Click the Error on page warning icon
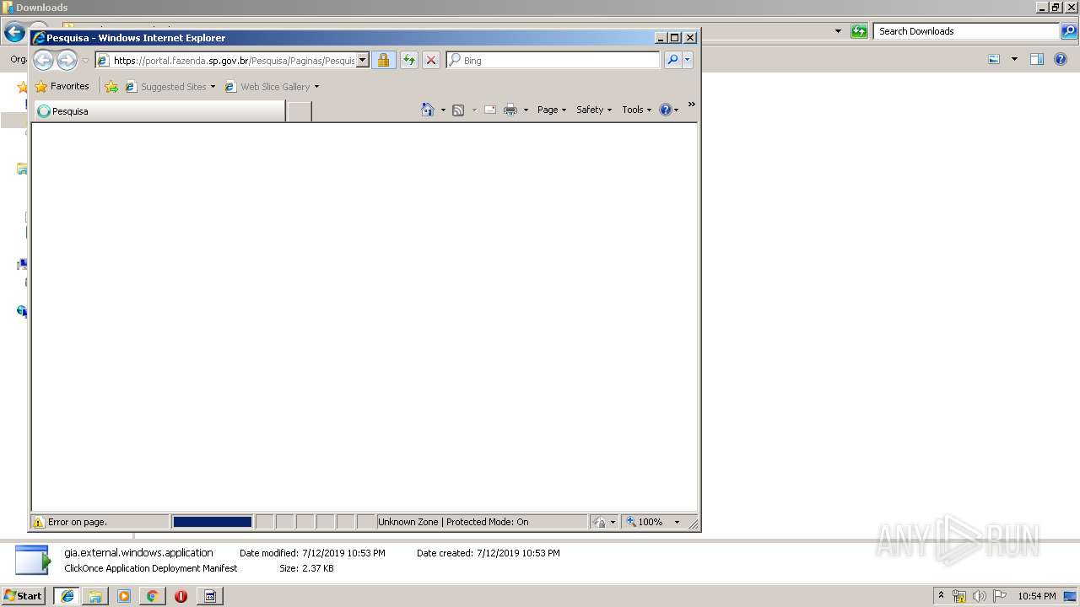This screenshot has width=1080, height=607. coord(38,522)
